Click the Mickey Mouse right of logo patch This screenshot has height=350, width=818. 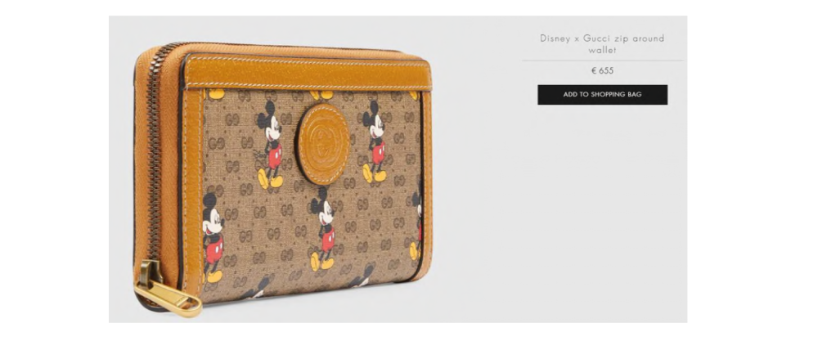pyautogui.click(x=375, y=141)
